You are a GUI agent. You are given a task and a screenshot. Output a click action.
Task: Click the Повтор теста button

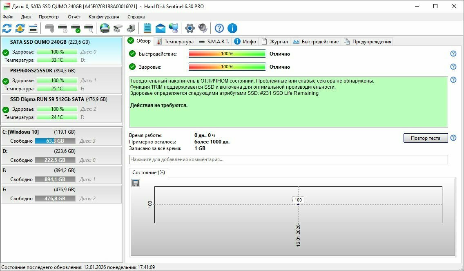426,138
